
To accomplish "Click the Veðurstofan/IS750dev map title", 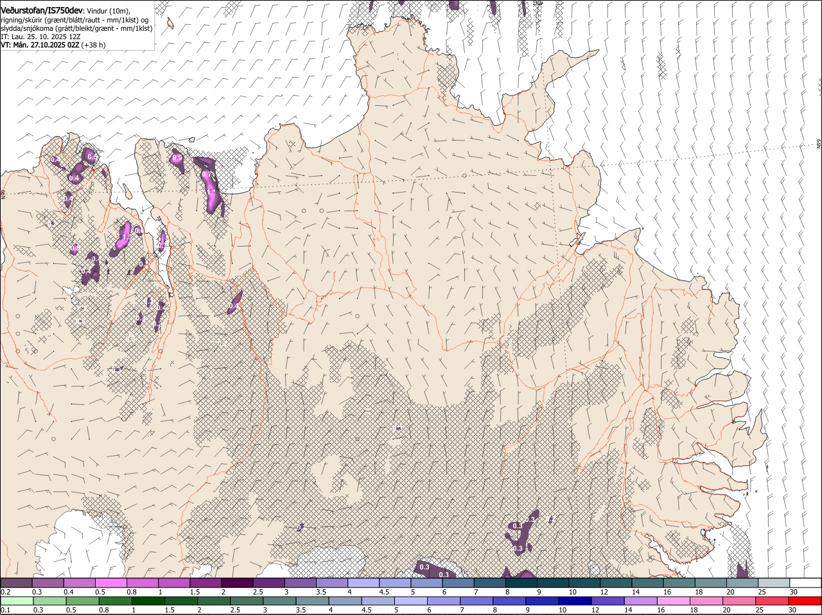I will click(x=42, y=10).
